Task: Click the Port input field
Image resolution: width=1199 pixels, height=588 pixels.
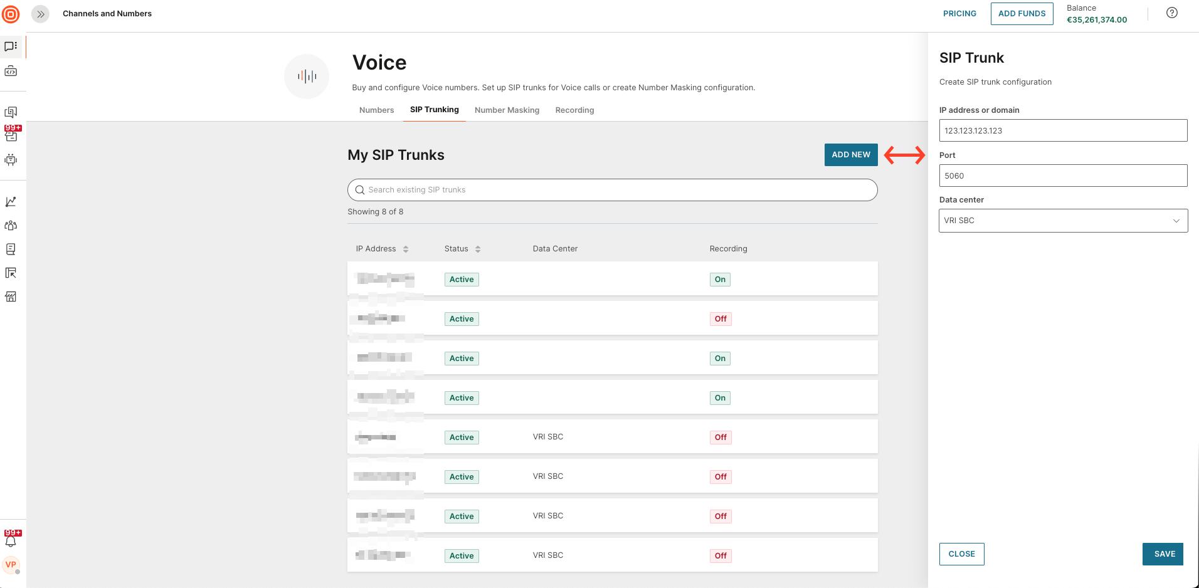Action: tap(1063, 176)
